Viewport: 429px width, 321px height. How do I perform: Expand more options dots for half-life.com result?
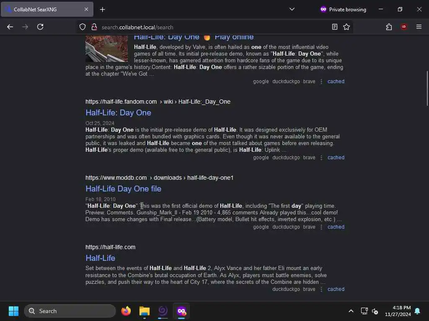(x=321, y=289)
